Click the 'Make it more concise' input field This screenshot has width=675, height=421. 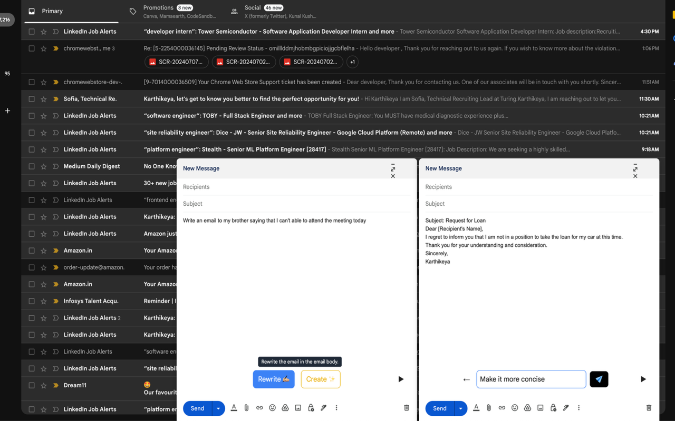tap(531, 379)
